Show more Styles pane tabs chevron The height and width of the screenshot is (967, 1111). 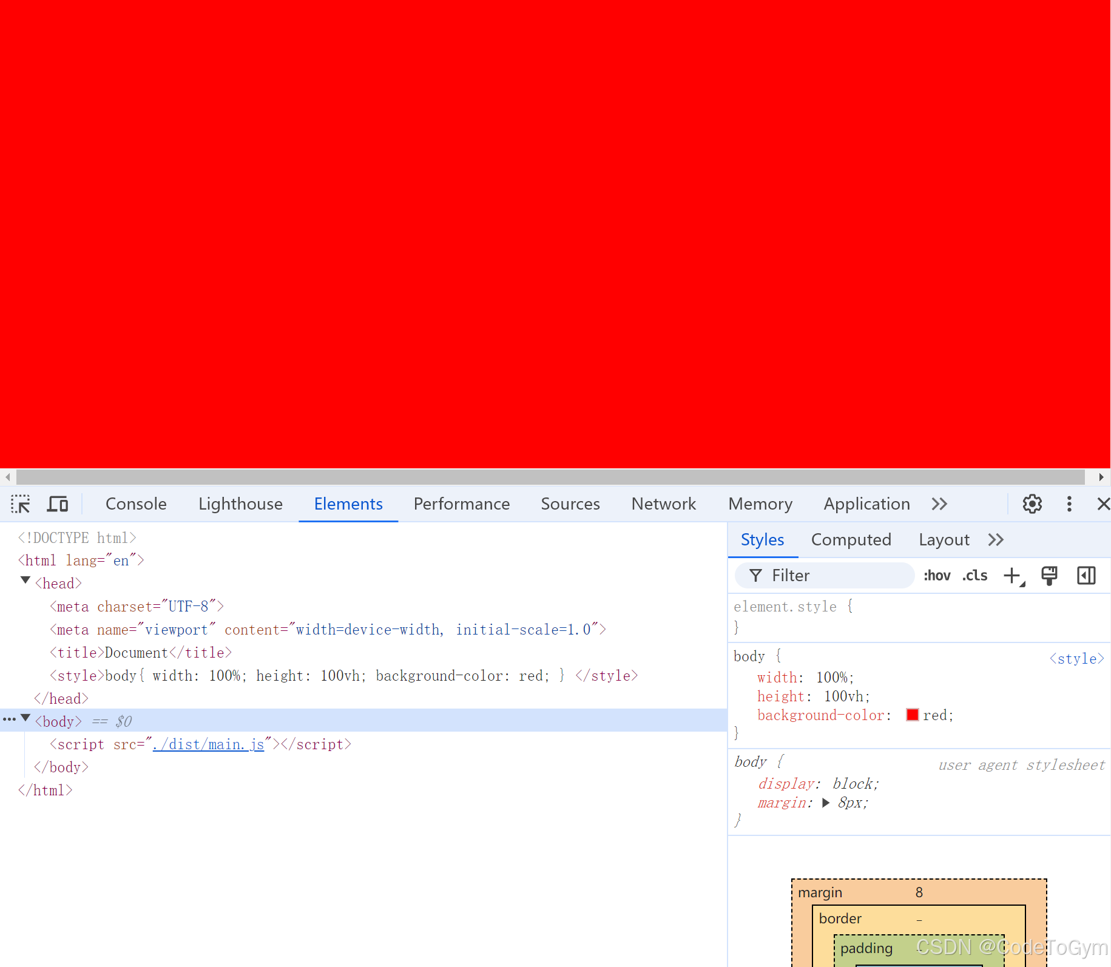coord(996,539)
